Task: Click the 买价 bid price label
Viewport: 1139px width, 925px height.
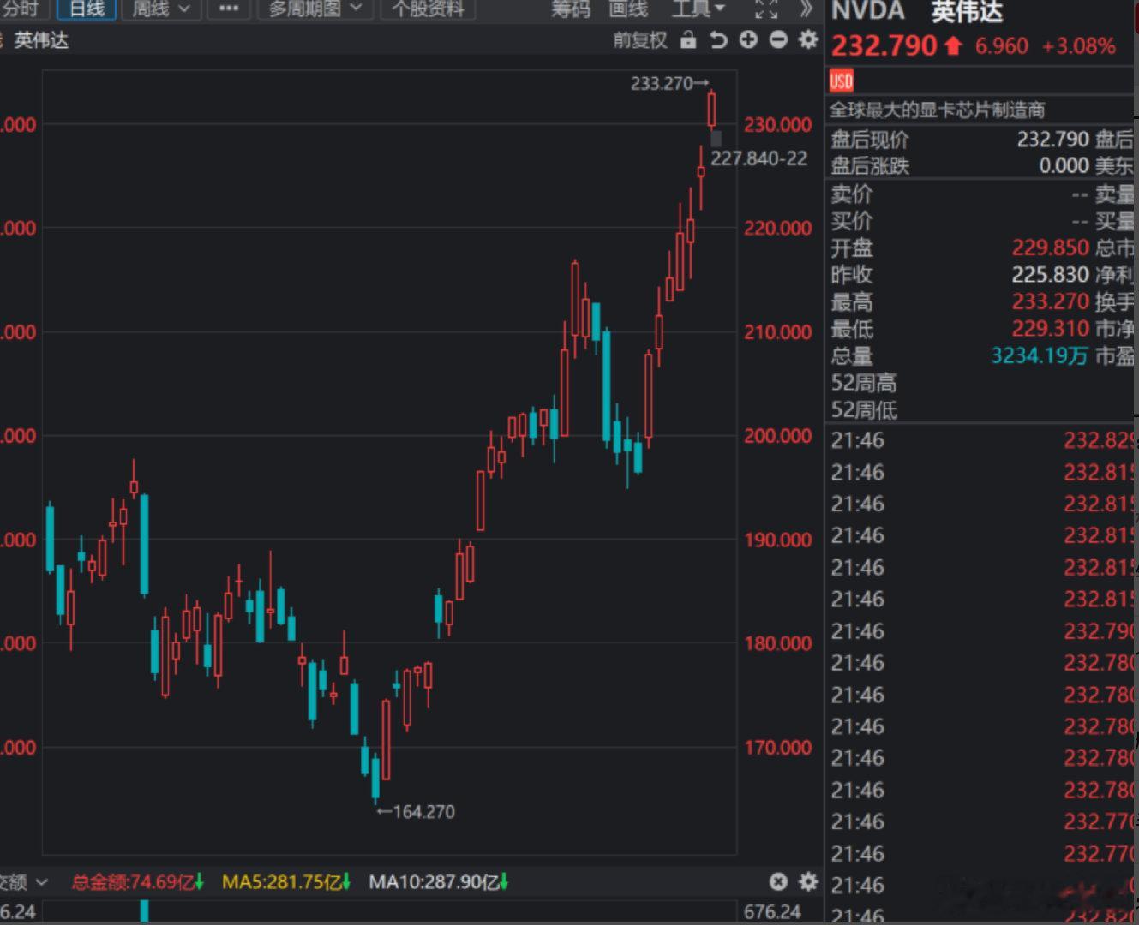Action: click(852, 221)
